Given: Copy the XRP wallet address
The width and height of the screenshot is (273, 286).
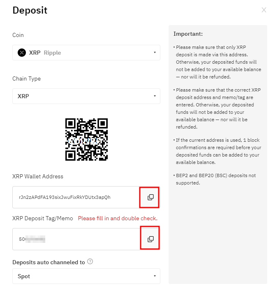Looking at the screenshot, I should click(x=150, y=197).
